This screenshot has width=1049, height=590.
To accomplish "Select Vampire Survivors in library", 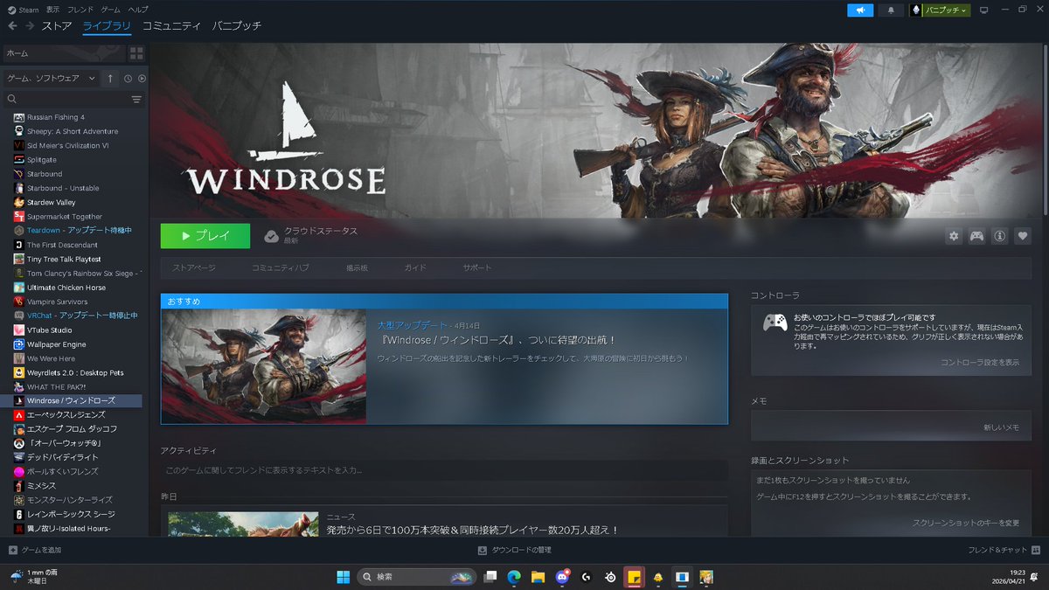I will pyautogui.click(x=57, y=302).
